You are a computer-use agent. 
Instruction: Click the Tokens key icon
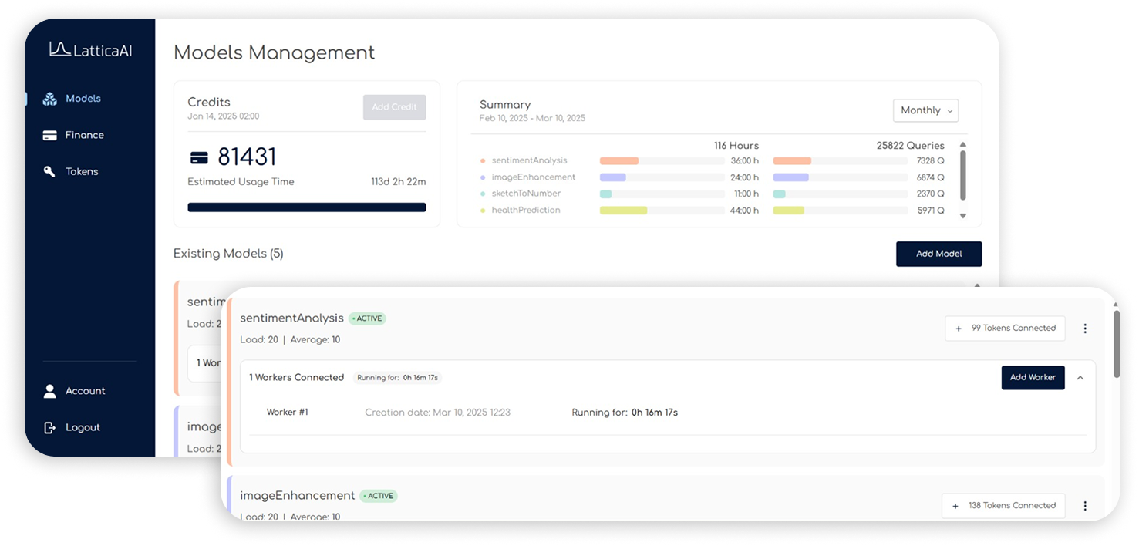point(50,171)
